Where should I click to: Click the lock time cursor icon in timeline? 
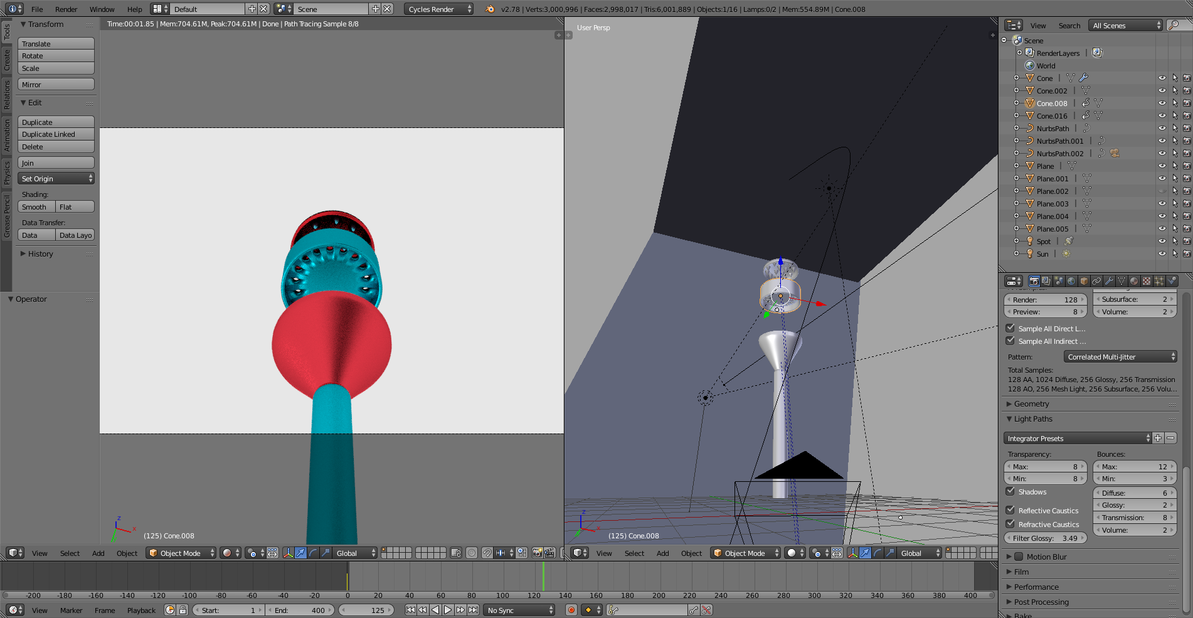183,610
